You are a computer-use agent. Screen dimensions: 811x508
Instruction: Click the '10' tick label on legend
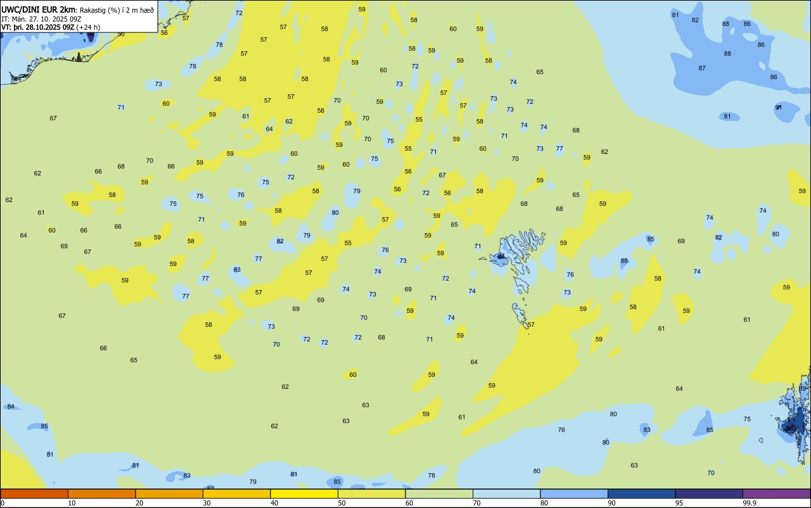coord(72,503)
